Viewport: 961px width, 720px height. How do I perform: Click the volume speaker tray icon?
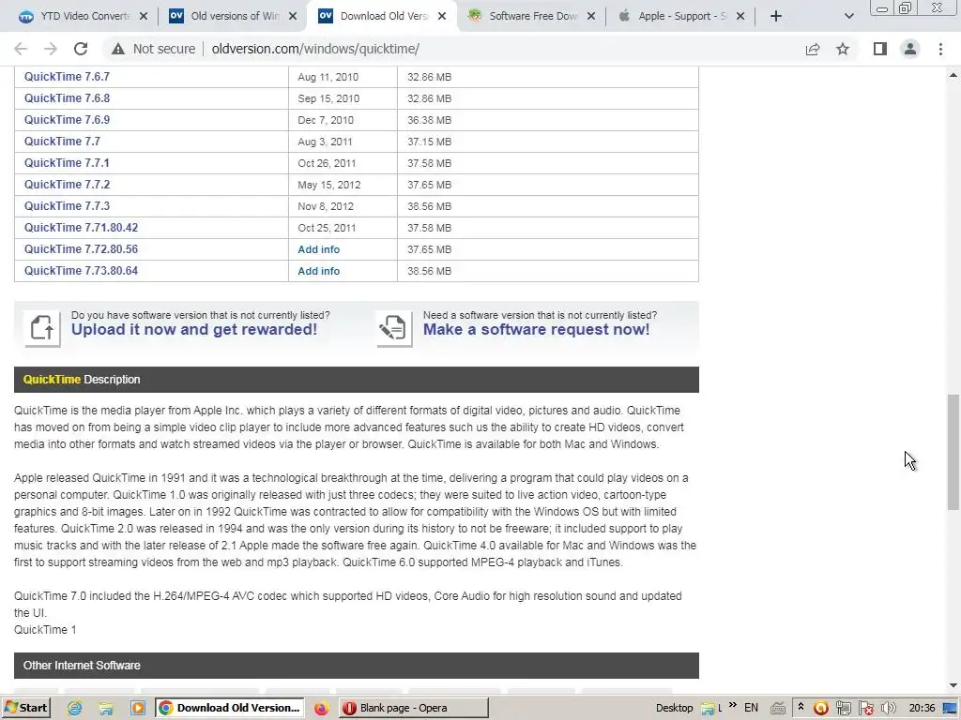[x=889, y=708]
